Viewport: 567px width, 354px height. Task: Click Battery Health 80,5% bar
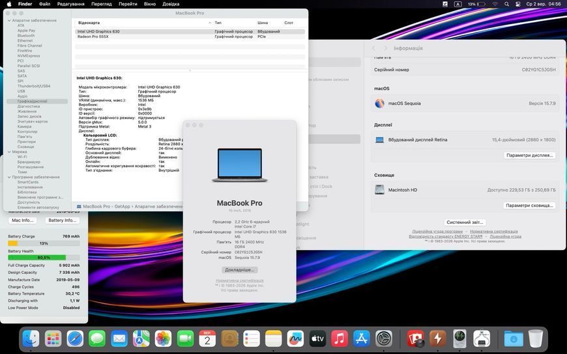pos(44,258)
